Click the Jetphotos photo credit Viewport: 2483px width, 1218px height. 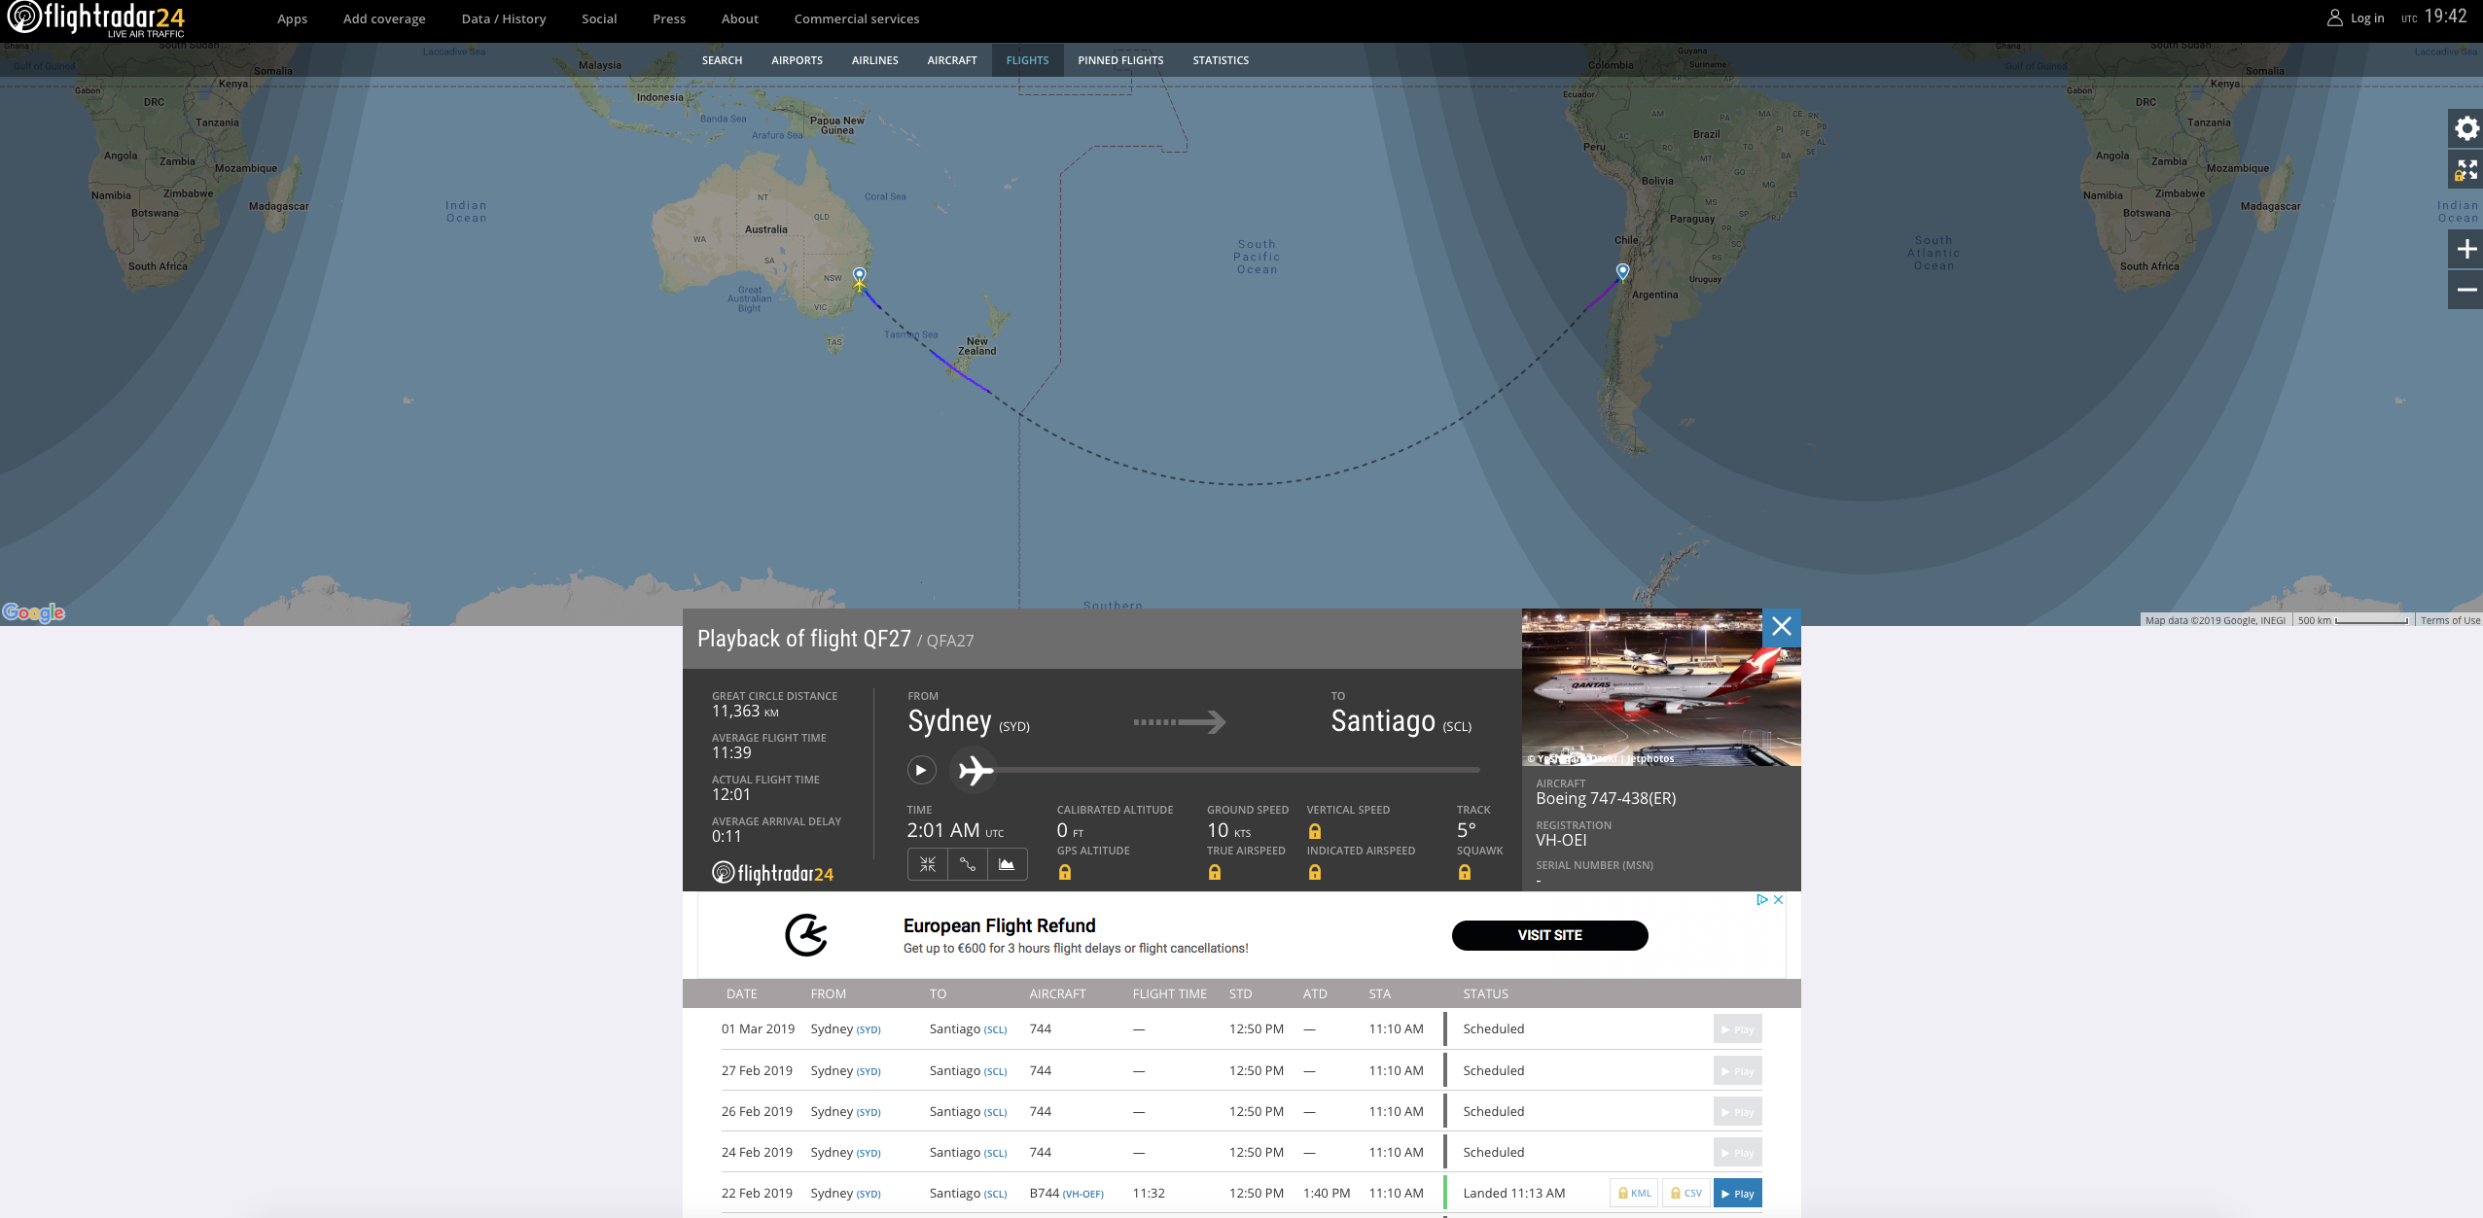coord(1601,758)
